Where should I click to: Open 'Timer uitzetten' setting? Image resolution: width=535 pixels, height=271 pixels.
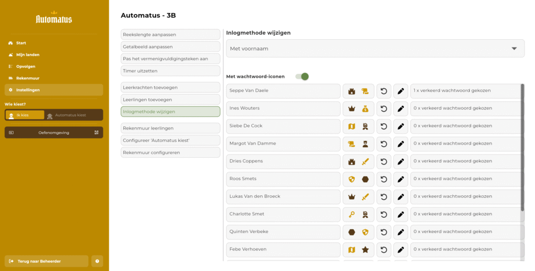coord(170,70)
